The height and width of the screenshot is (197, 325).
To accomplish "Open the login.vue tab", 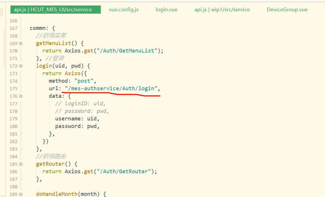I will 166,10.
